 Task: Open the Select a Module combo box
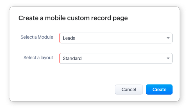tap(116, 38)
